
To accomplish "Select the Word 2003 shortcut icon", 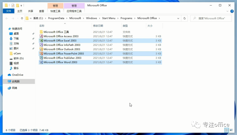I will click(41, 62).
